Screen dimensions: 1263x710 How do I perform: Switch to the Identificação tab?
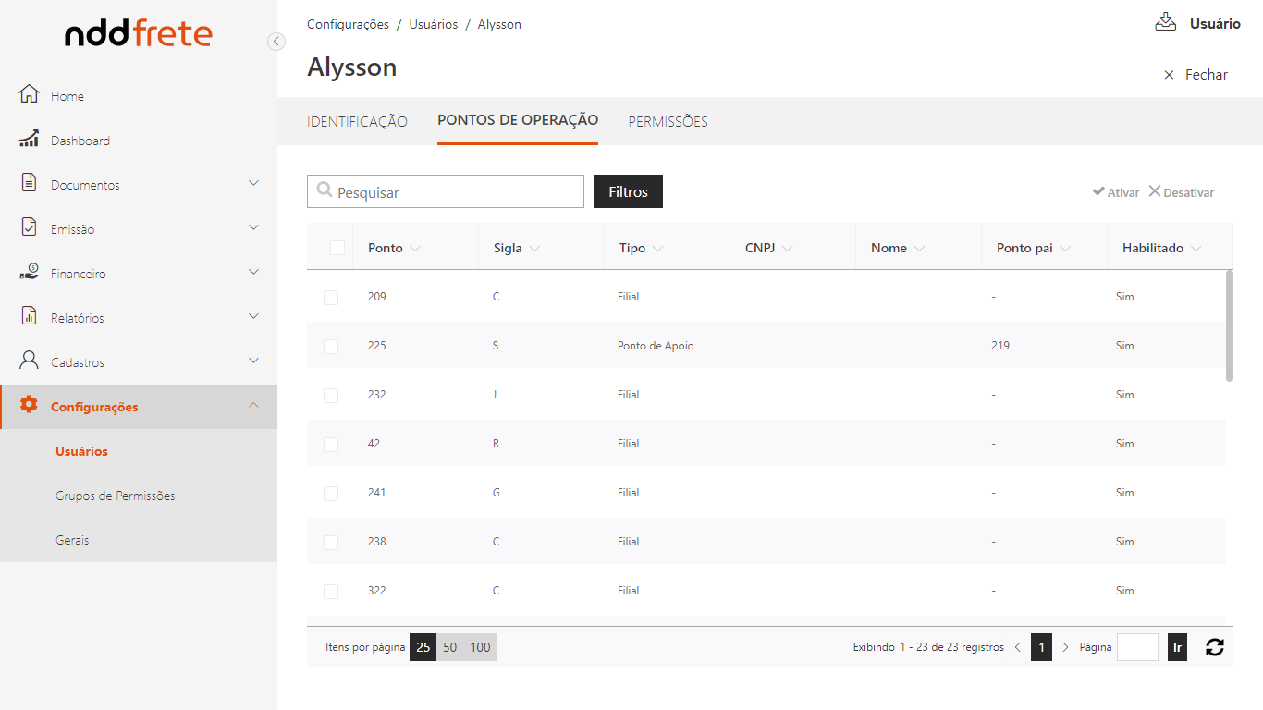357,122
